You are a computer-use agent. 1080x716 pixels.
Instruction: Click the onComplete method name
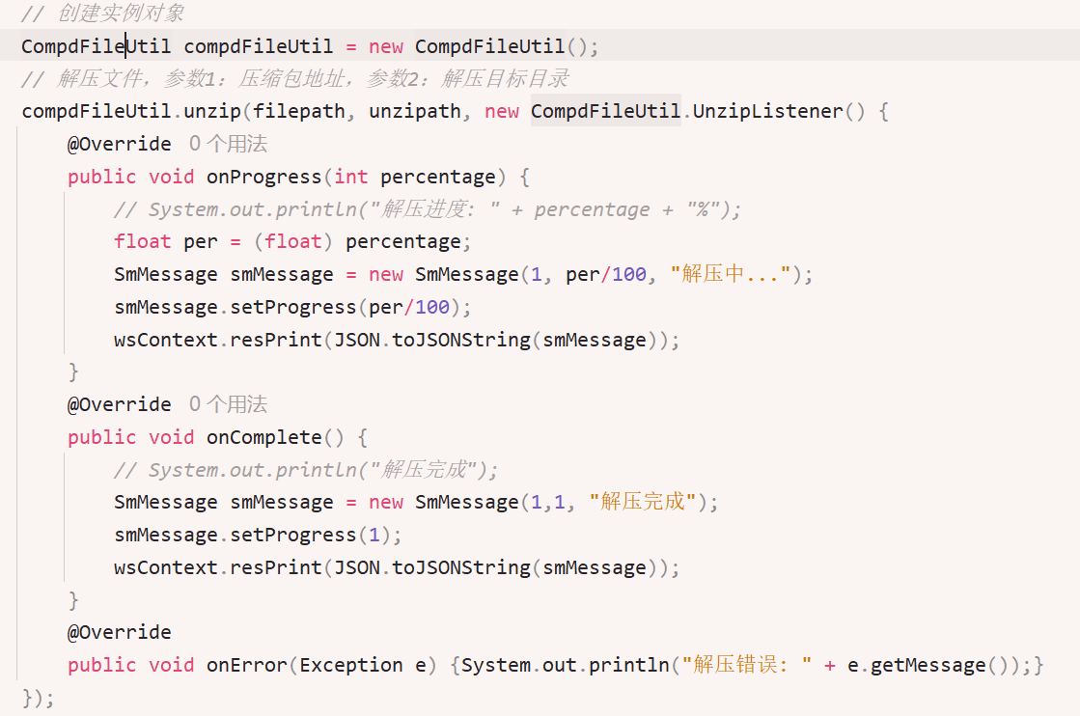263,437
